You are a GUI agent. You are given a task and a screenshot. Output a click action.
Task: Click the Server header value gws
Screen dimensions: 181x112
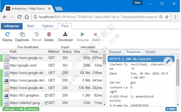coord(133,83)
